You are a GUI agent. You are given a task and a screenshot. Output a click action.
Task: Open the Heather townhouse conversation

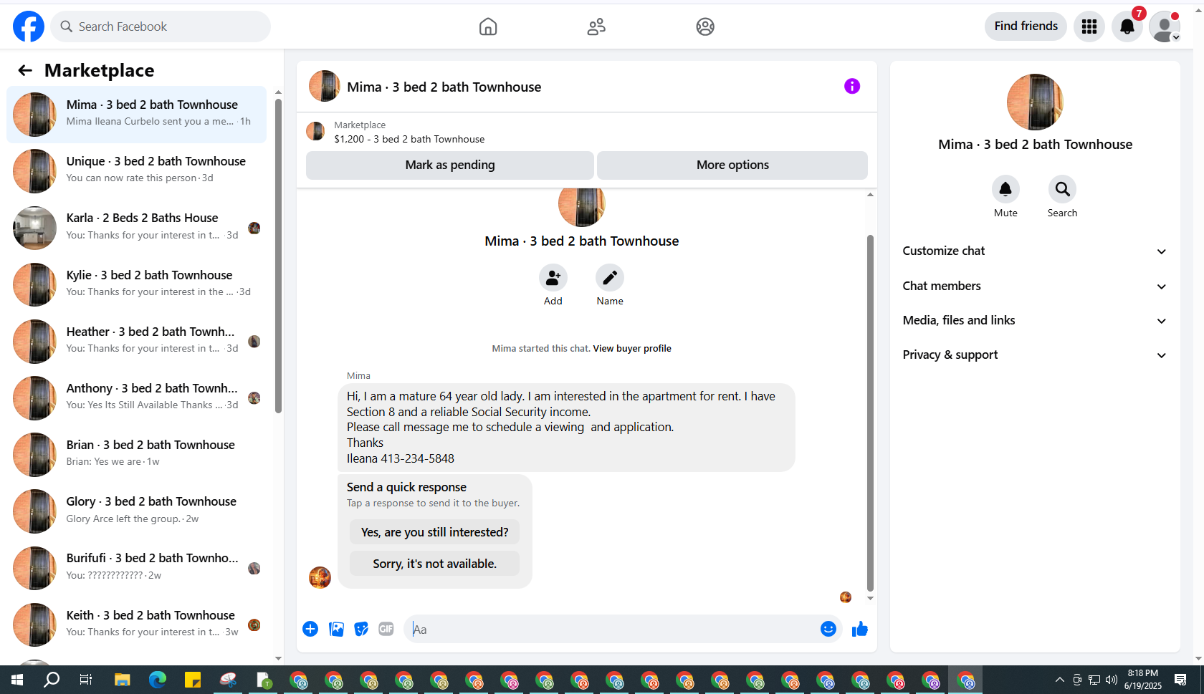pos(136,341)
